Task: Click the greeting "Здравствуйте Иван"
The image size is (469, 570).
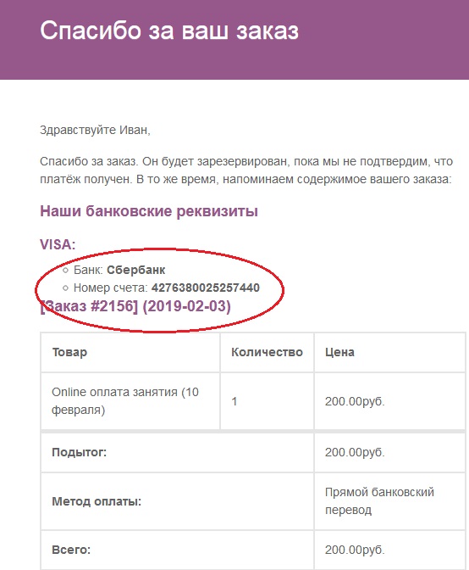Action: tap(95, 130)
